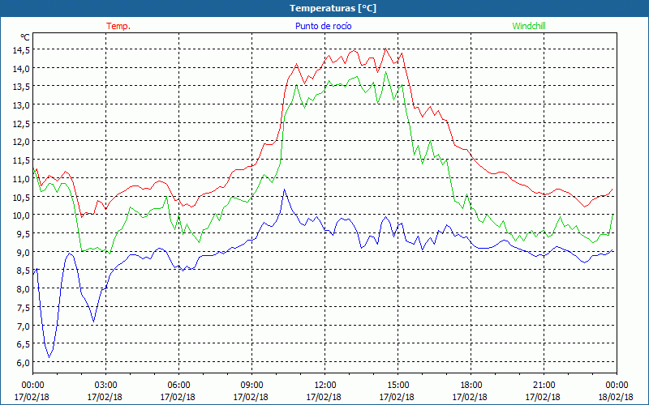Click the 18:00 time axis label

471,386
